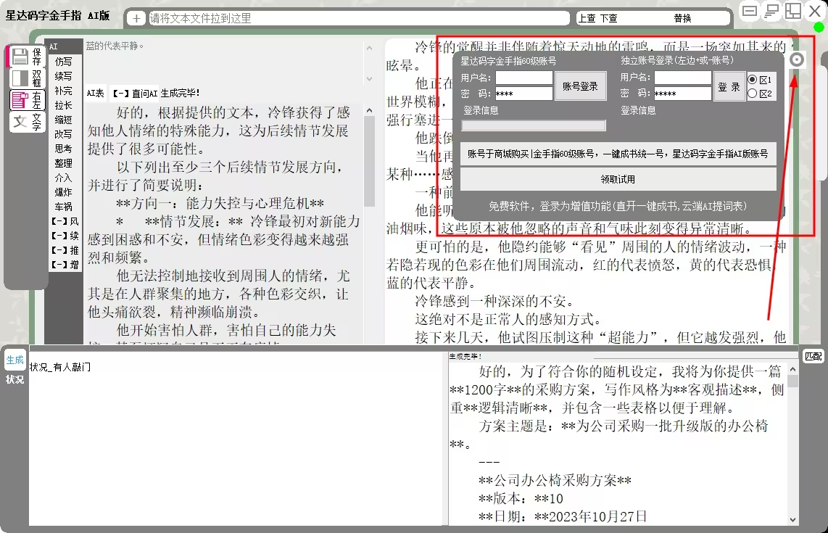Click the line **日期：**2023年10月27日
This screenshot has width=828, height=533.
(x=563, y=516)
